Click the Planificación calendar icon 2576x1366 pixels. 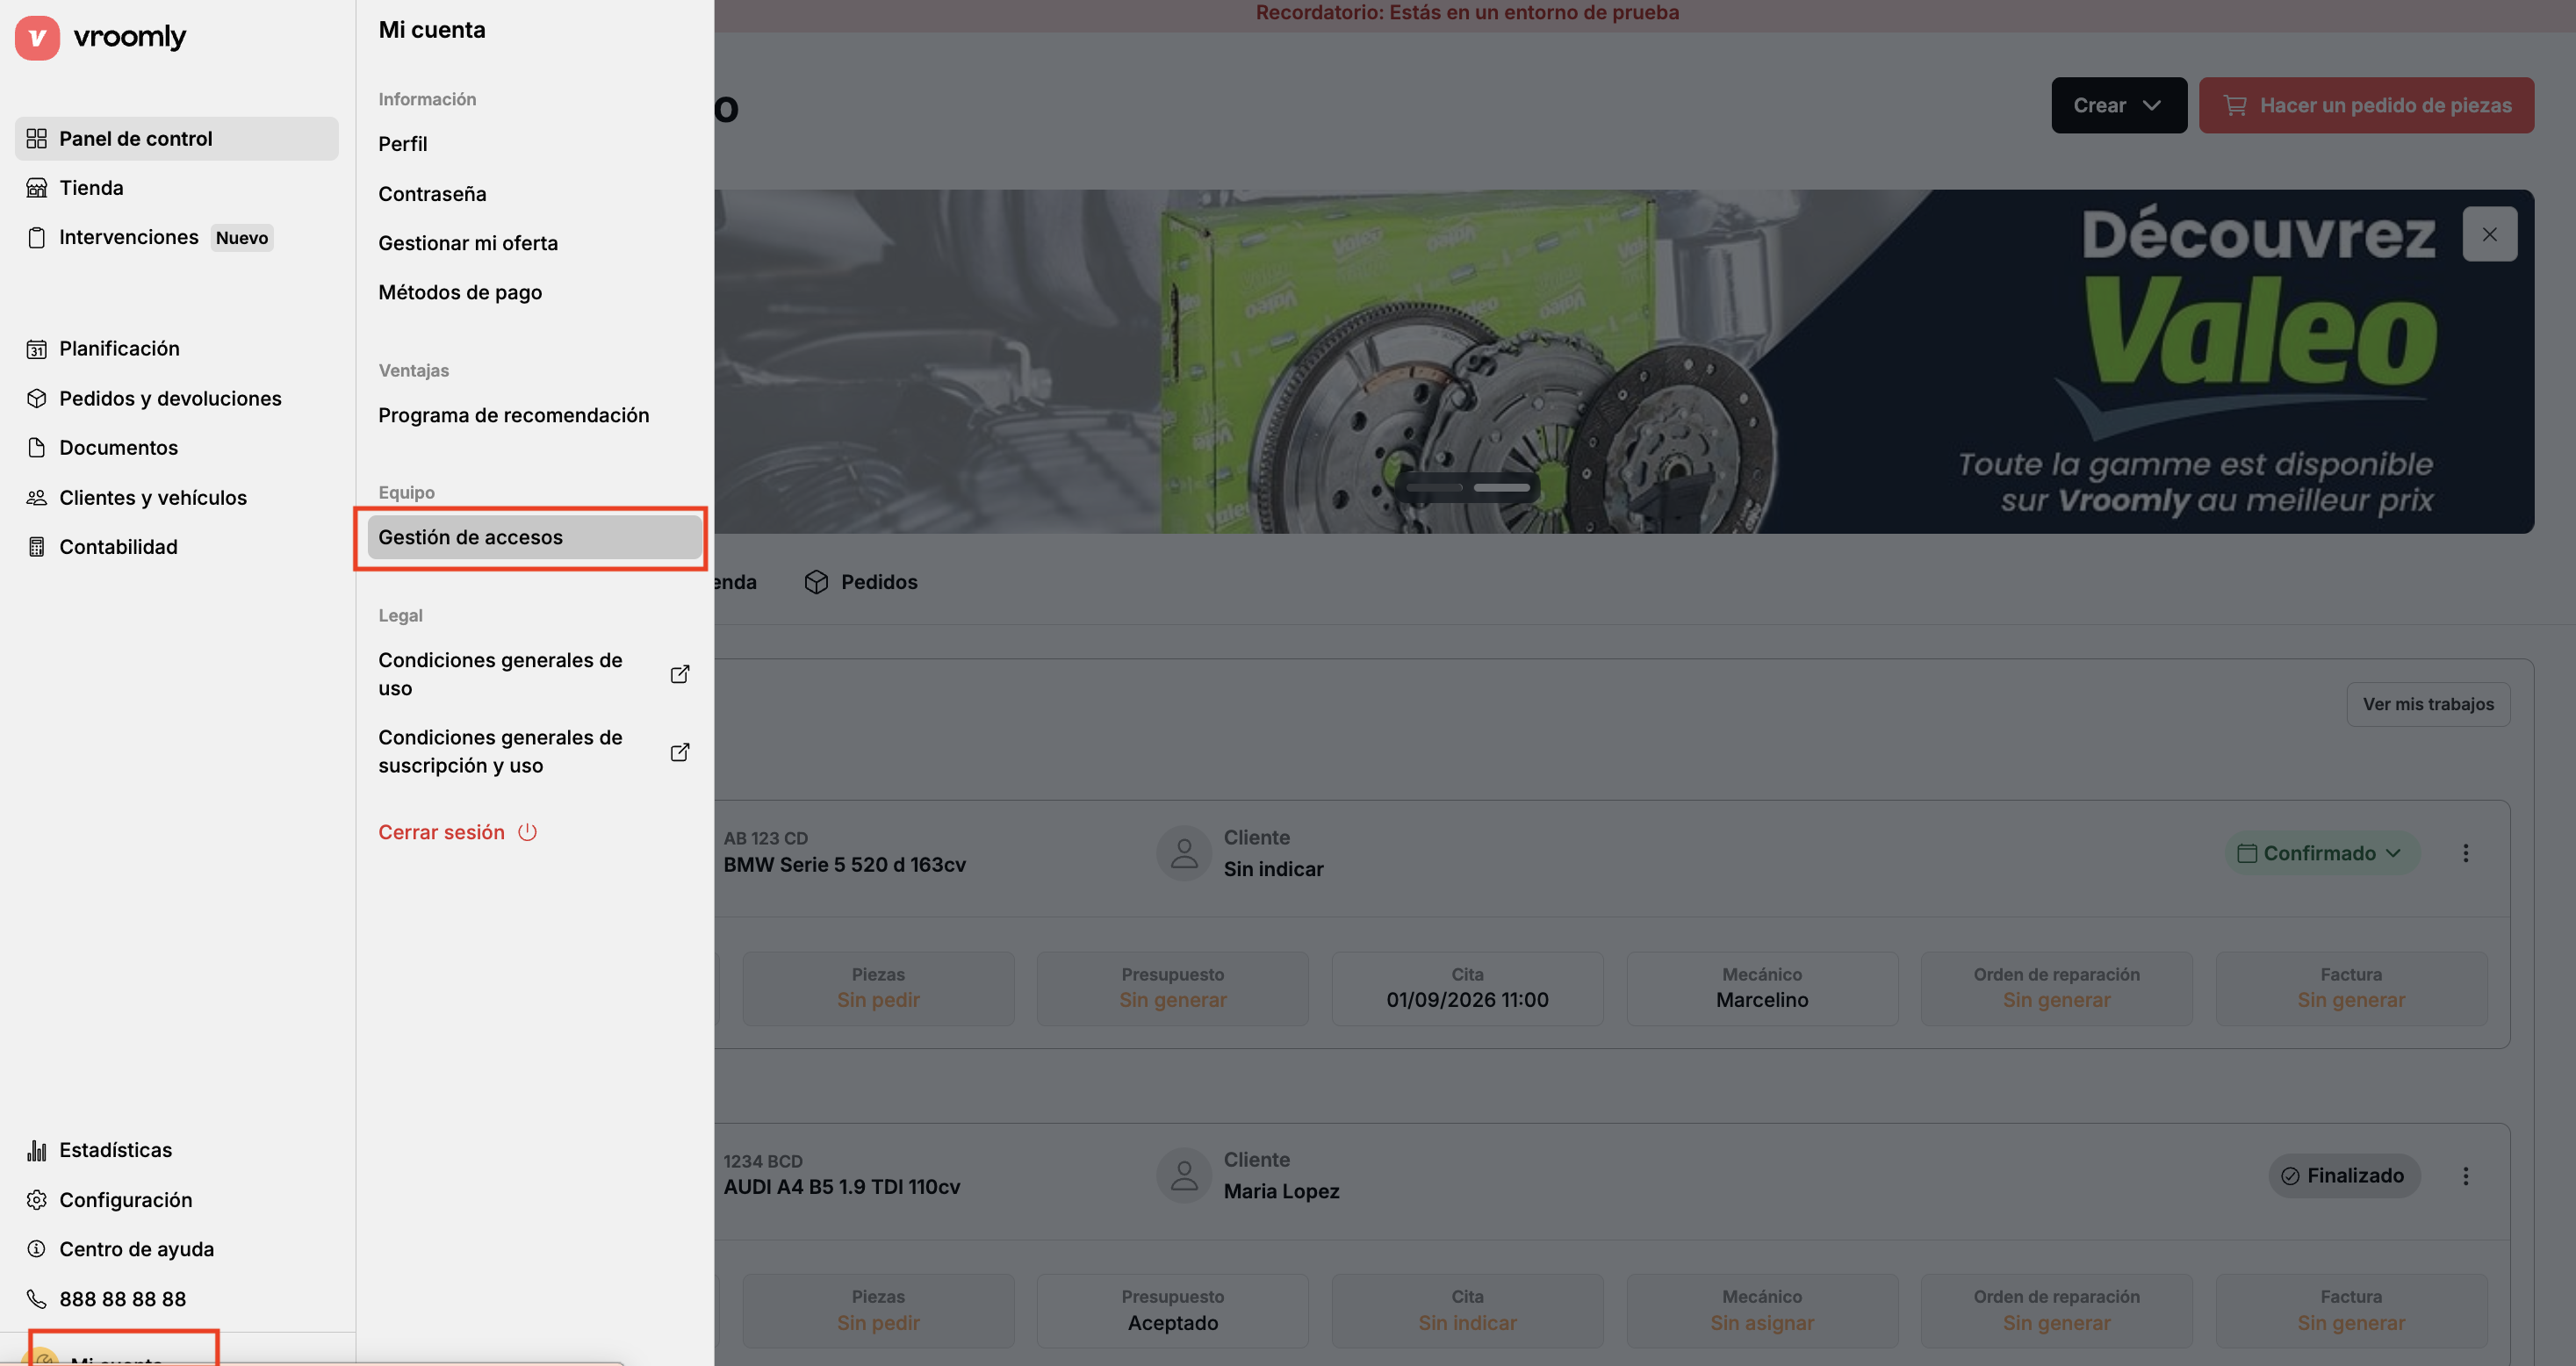click(x=37, y=349)
